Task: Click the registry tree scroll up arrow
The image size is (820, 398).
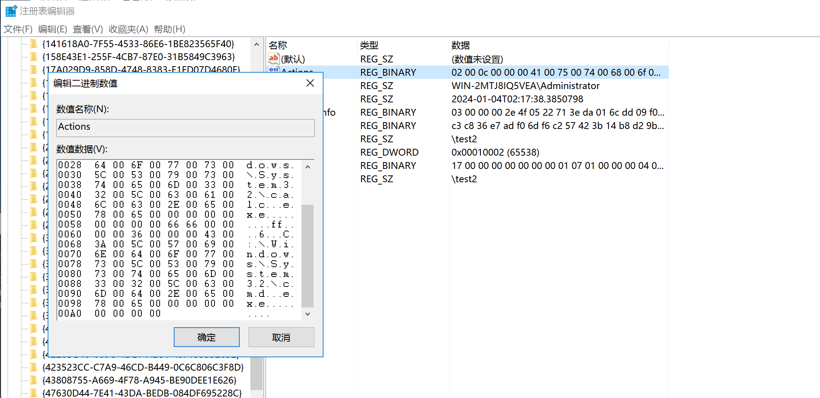Action: coord(256,45)
